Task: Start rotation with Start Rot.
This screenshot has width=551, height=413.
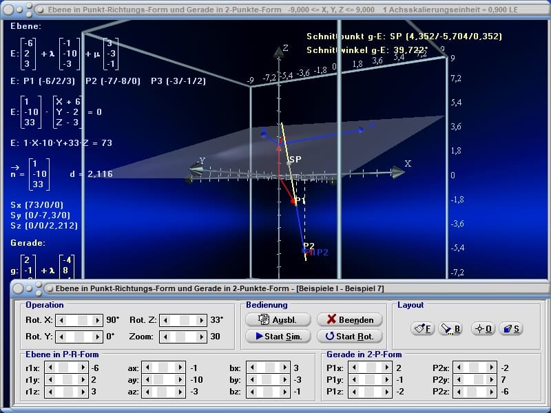Action: (350, 336)
